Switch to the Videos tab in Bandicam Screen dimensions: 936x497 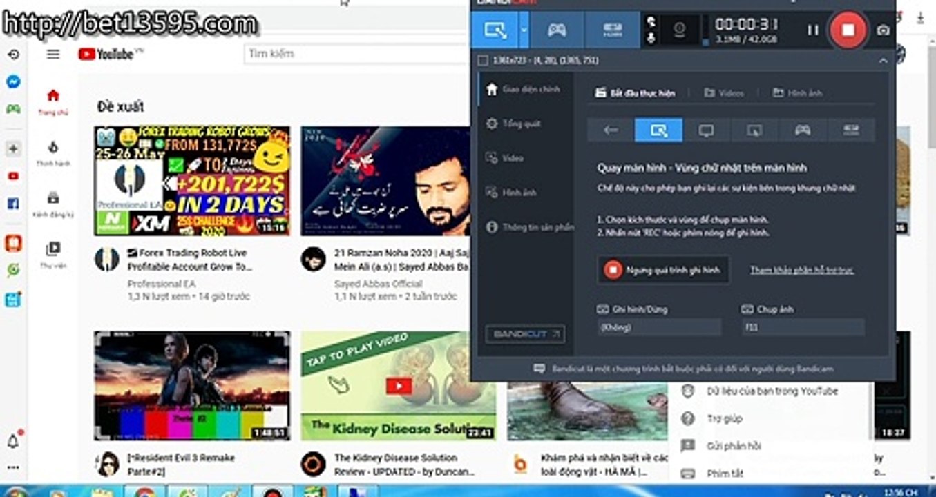tap(723, 92)
